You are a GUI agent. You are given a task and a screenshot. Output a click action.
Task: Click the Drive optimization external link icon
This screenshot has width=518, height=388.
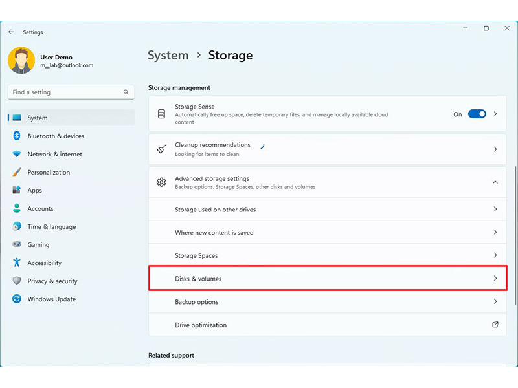[x=495, y=325]
